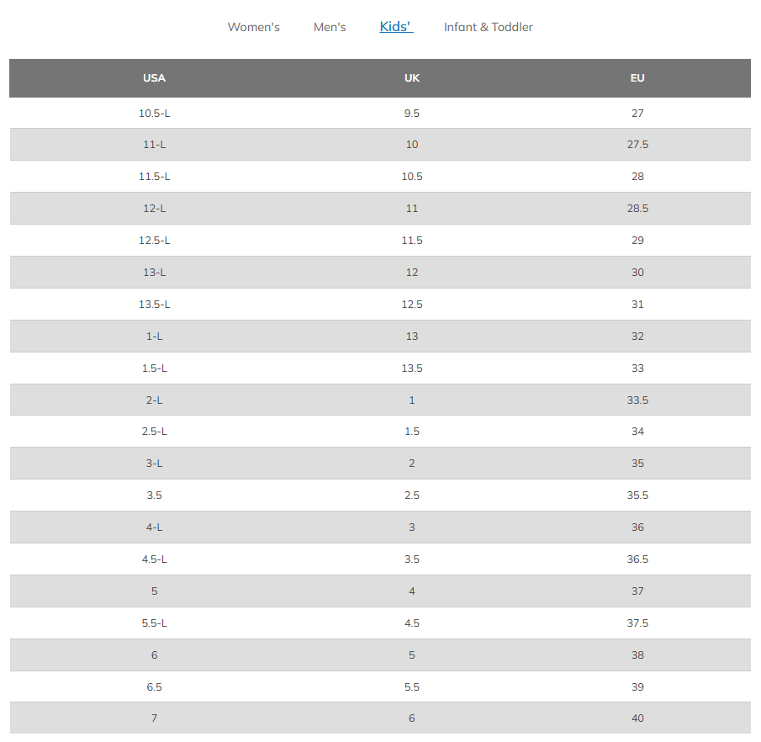Select the EU size 35.5 cell
761x742 pixels.
coord(637,496)
